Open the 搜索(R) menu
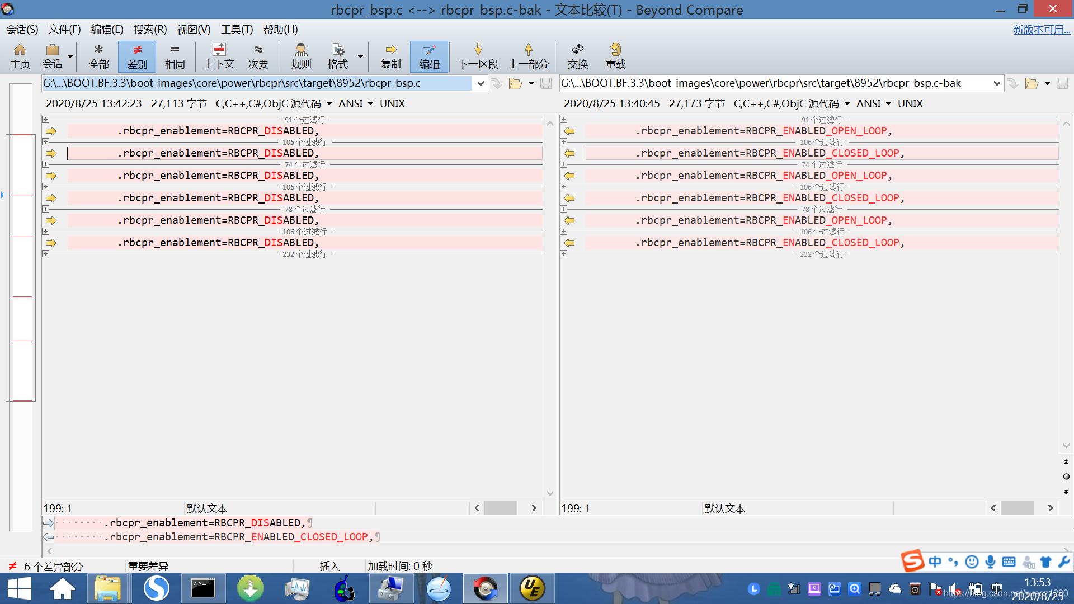 150,30
